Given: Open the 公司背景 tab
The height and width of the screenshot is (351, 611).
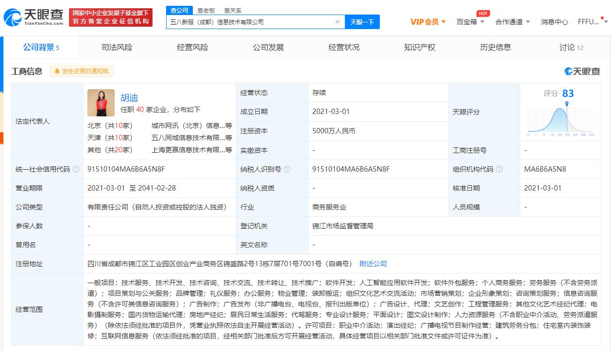Looking at the screenshot, I should pos(41,47).
